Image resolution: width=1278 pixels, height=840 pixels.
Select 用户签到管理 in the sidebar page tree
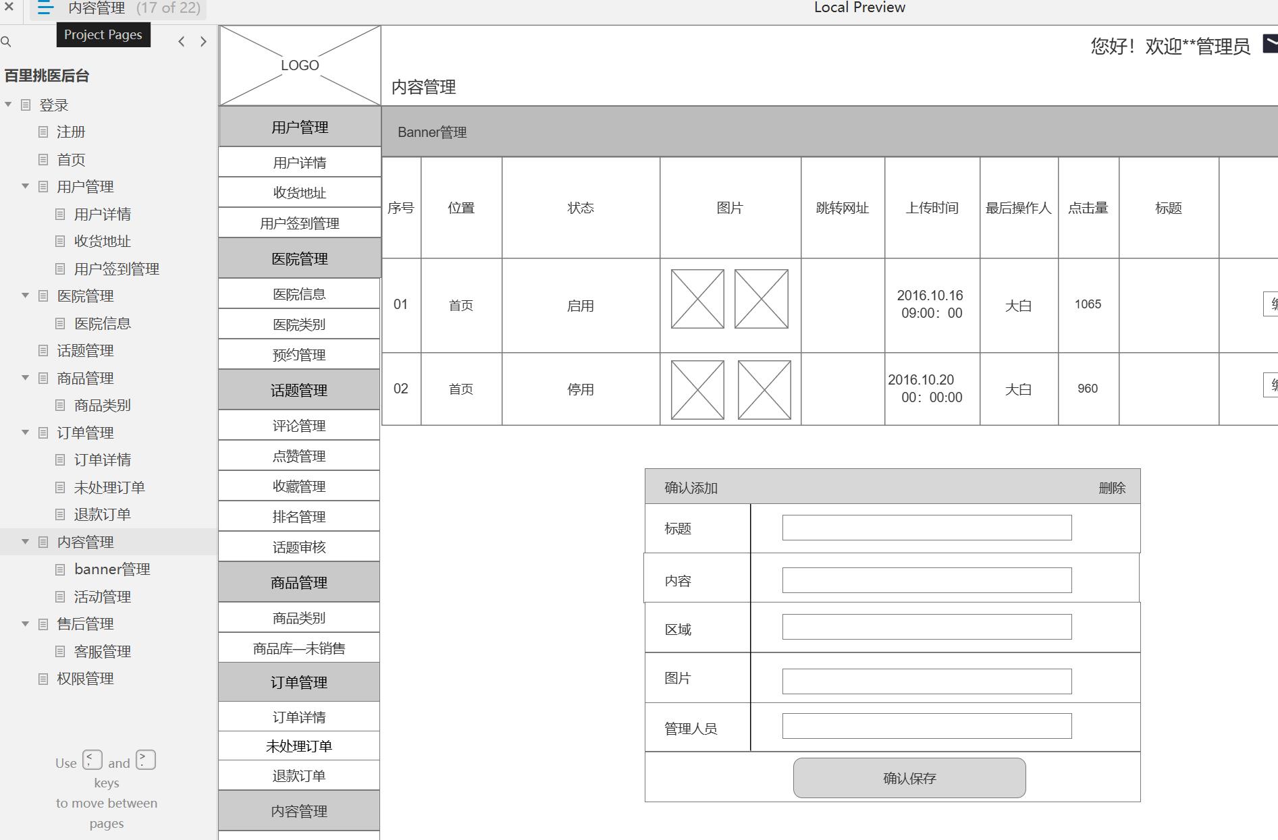point(117,269)
